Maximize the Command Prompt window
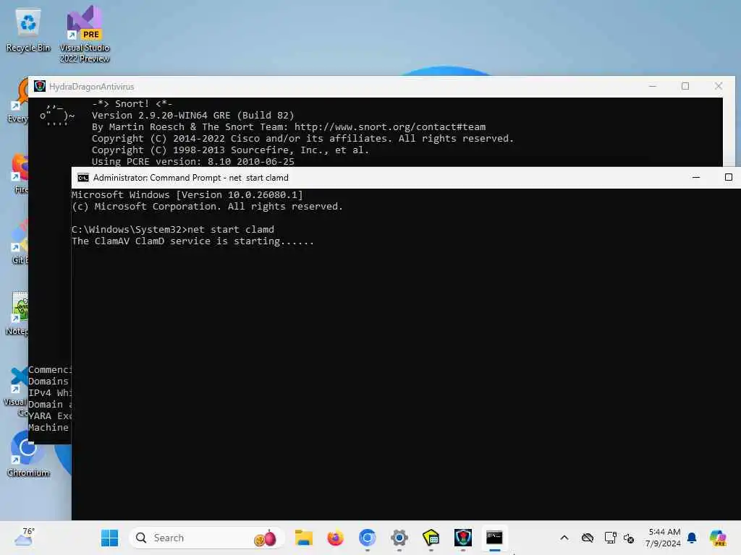The image size is (741, 555). (728, 178)
